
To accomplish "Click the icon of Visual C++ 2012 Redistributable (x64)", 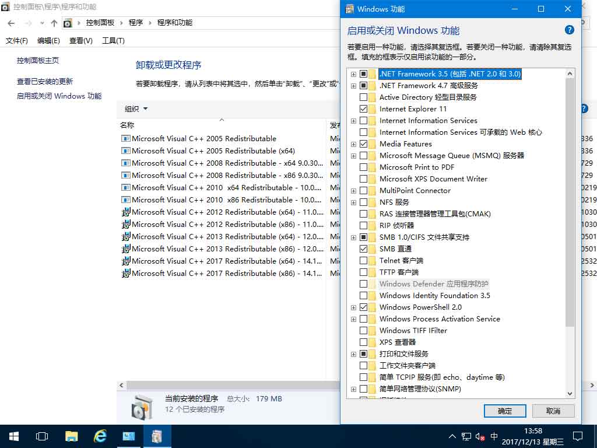I will pyautogui.click(x=126, y=212).
